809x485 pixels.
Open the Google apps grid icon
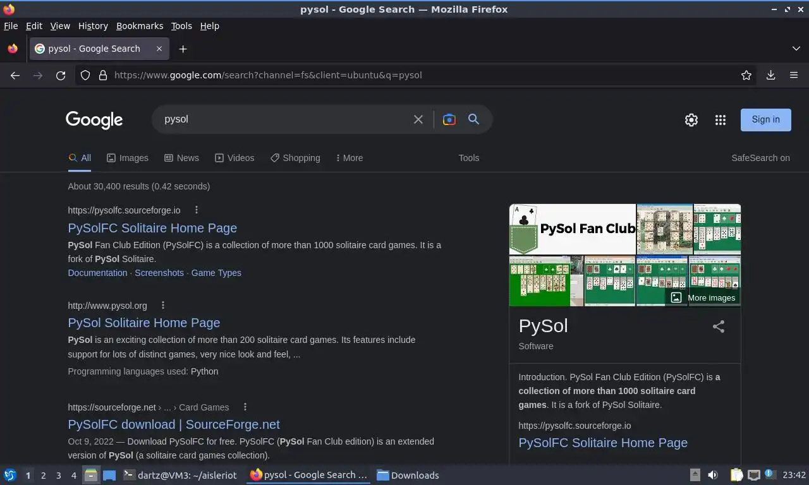[x=721, y=120]
